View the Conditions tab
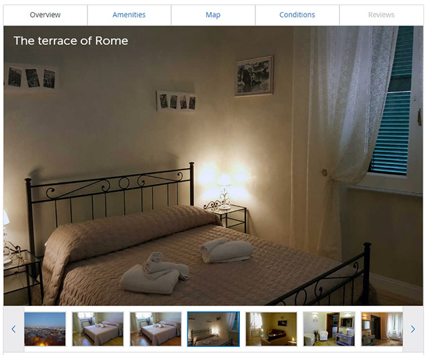Viewport: 426px width, 355px height. click(297, 15)
